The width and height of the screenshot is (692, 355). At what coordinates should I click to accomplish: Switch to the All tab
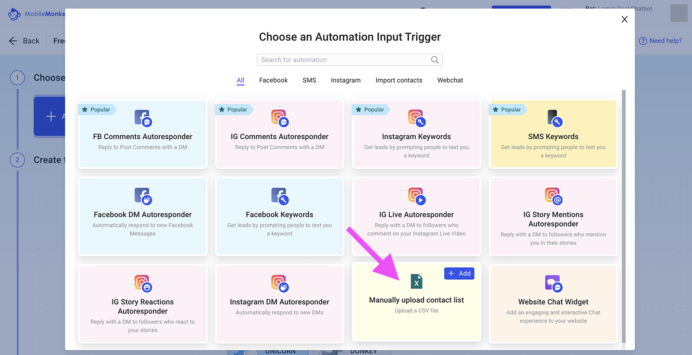tap(240, 80)
